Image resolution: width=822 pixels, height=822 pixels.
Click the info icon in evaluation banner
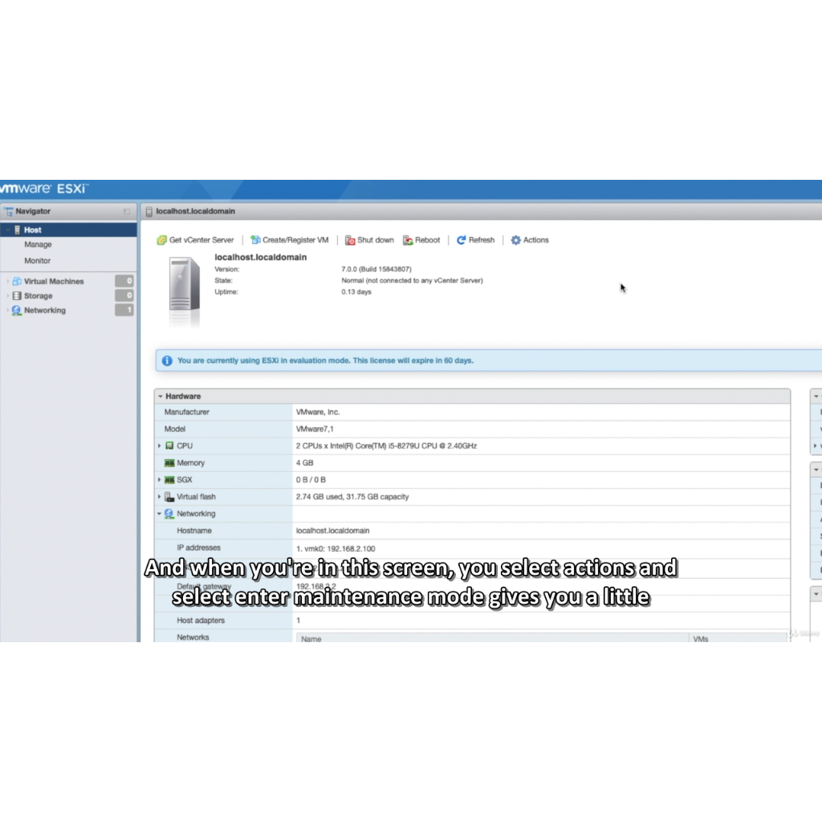click(167, 360)
